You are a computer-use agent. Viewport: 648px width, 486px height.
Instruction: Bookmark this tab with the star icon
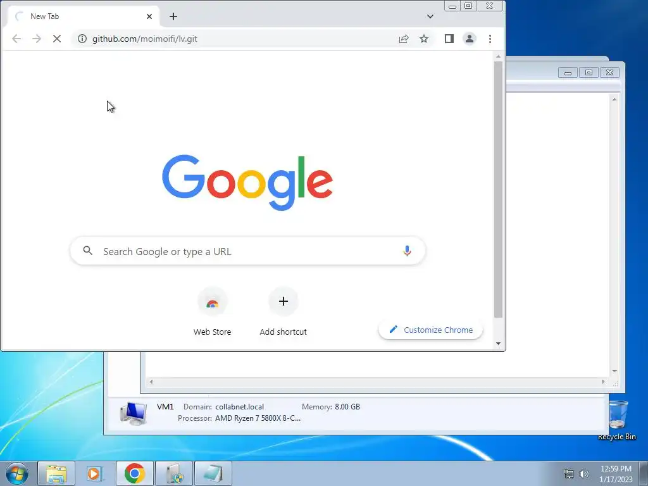pos(424,39)
